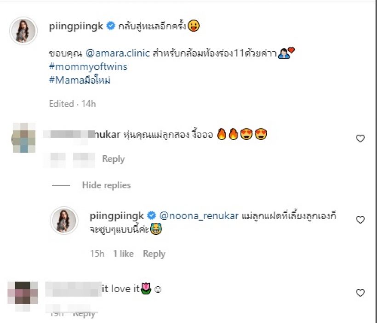This screenshot has width=377, height=323.
Task: Open the @amara.clinic mention link
Action: (118, 53)
